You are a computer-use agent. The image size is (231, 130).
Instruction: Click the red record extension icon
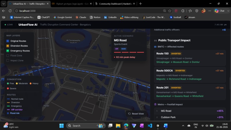[176, 11]
